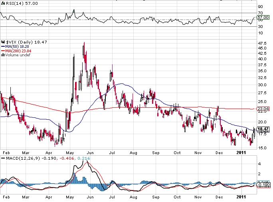Image resolution: width=273 pixels, height=202 pixels.
Task: Click the black MACD legend line marker
Action: (x=3, y=158)
